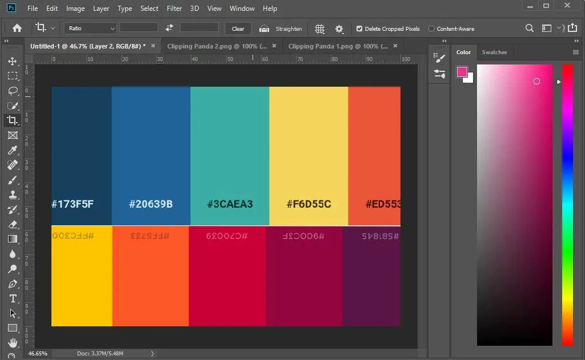Click the crop height input field

point(199,27)
